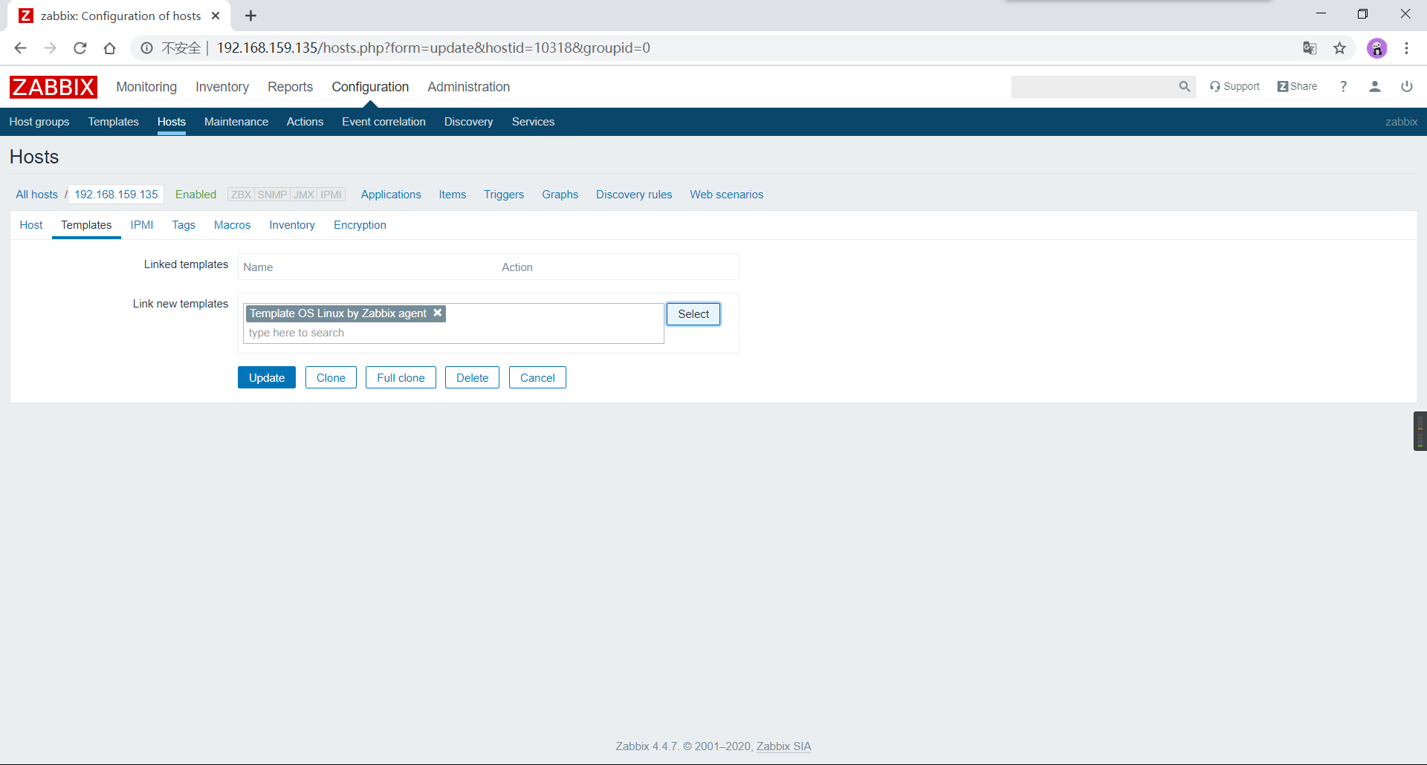1427x765 pixels.
Task: Remove Template OS Linux by Zabbix agent tag
Action: [438, 313]
